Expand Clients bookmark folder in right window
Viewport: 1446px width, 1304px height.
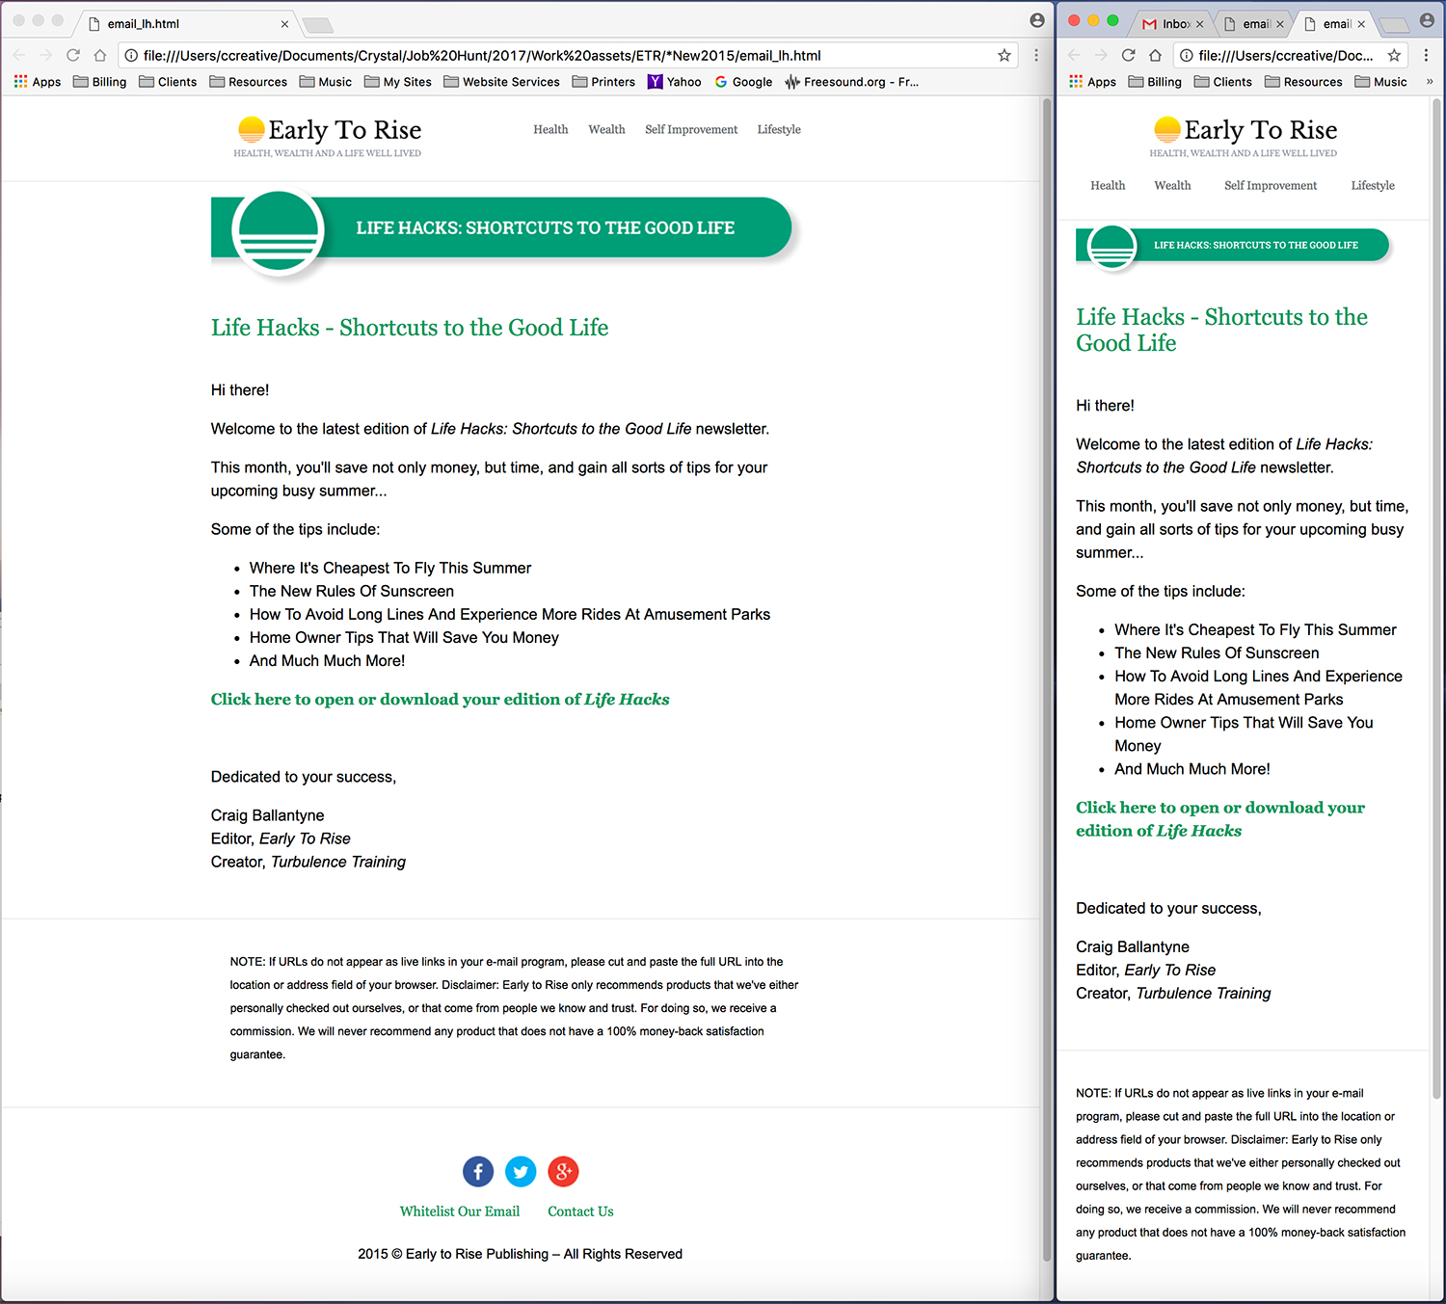[1223, 82]
